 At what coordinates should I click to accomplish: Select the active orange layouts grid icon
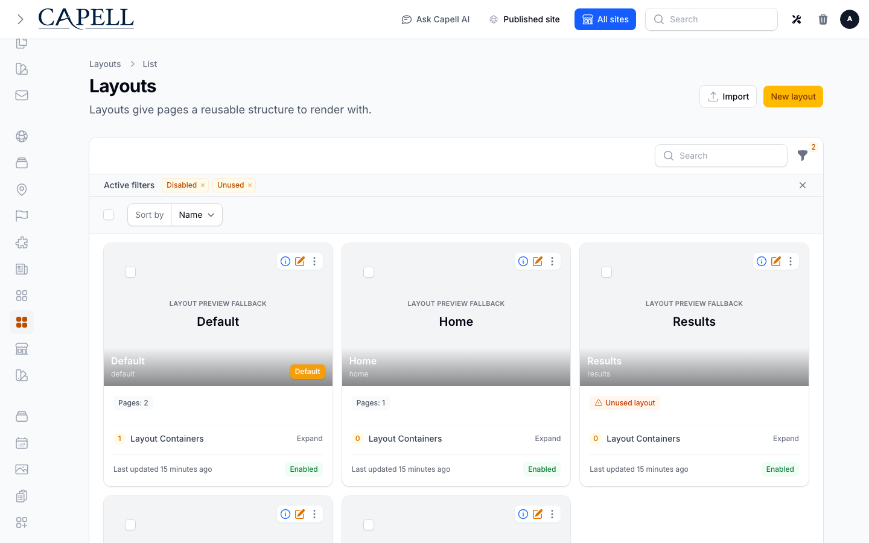(x=22, y=322)
